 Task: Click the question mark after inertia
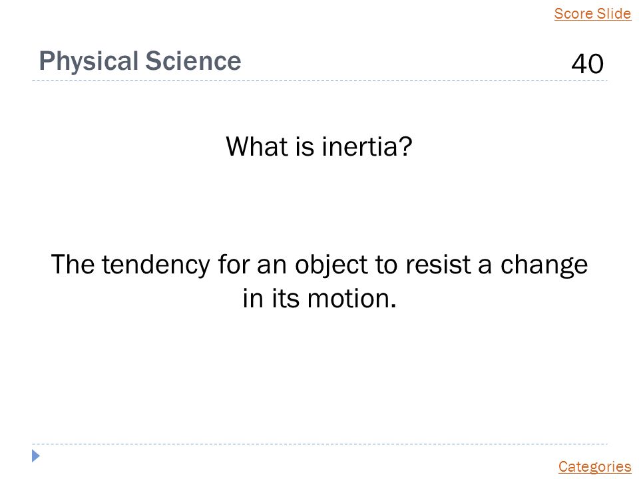click(406, 146)
